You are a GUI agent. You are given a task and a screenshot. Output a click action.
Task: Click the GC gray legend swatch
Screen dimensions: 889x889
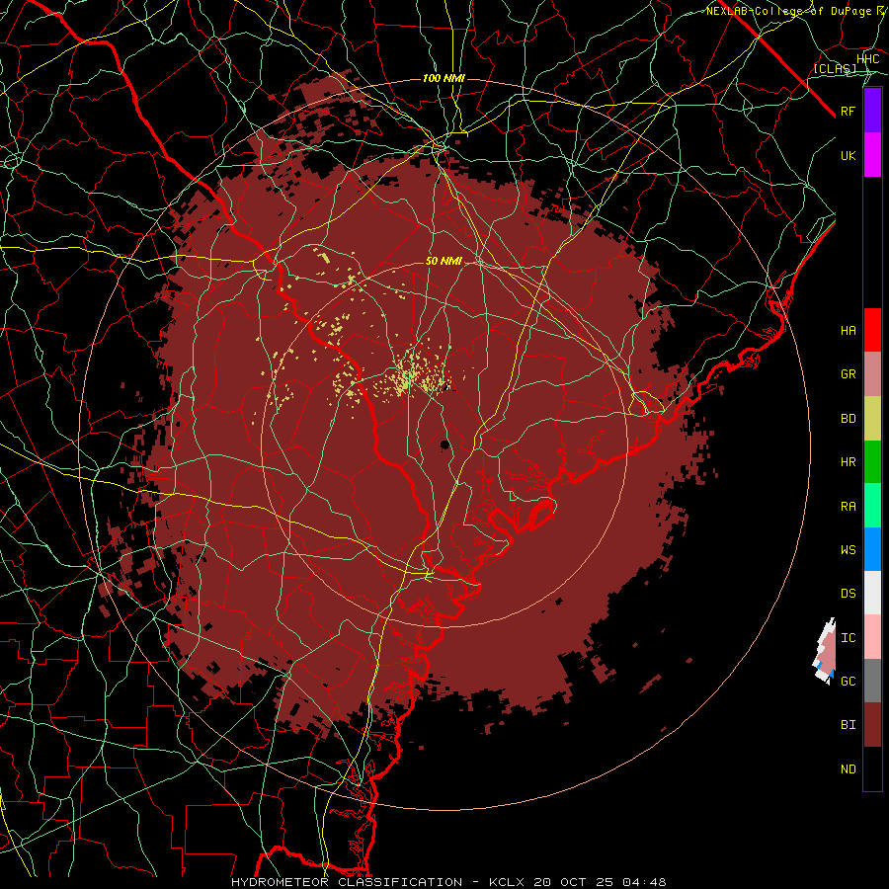872,681
